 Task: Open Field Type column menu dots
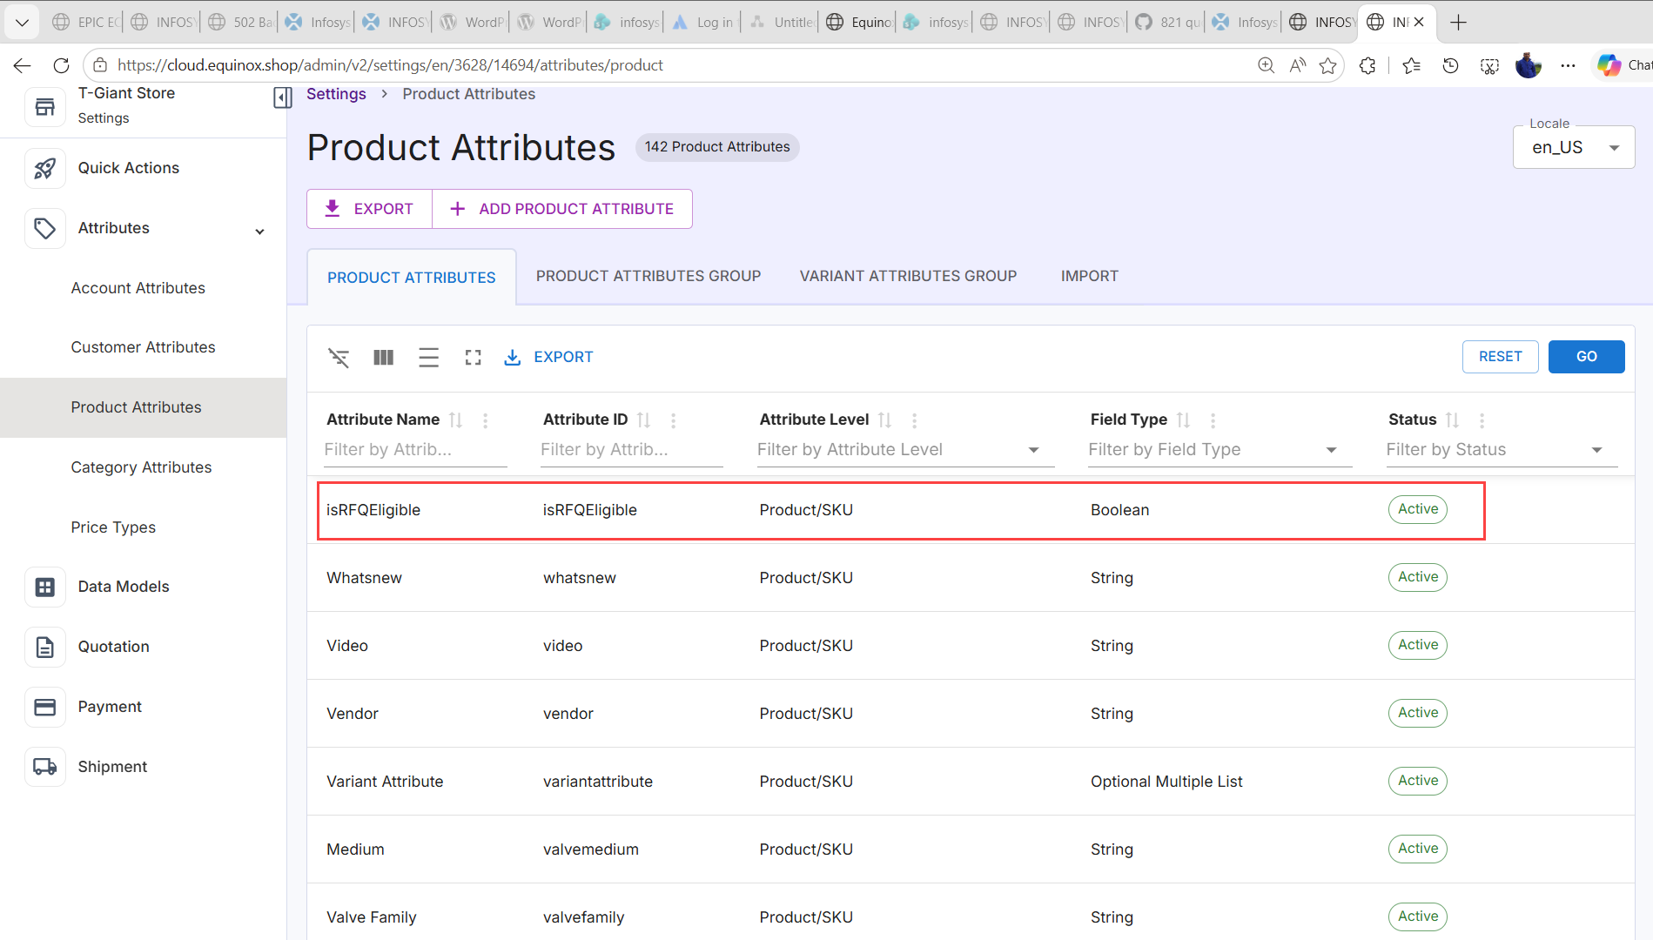1213,420
